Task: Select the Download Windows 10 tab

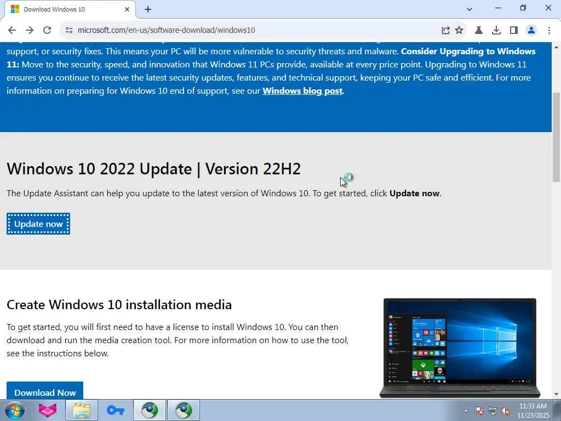Action: point(70,9)
